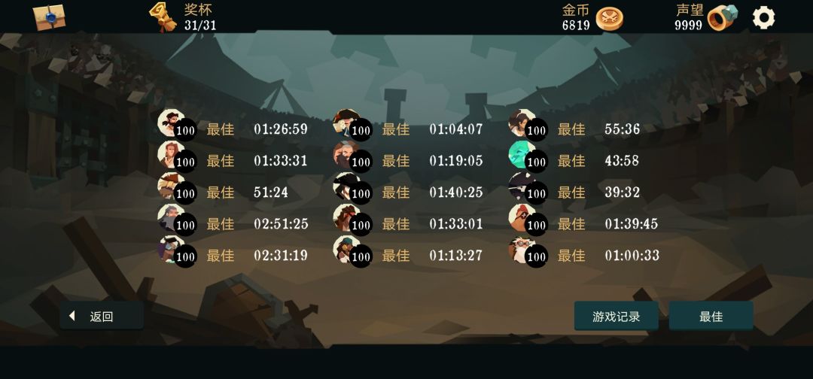Tap the gold coin icon
The image size is (813, 379).
(609, 19)
